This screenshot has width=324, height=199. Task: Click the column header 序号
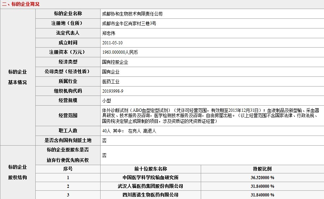coord(68,169)
